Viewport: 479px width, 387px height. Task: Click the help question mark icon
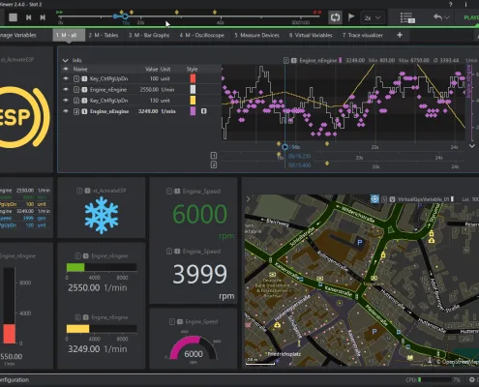point(450,4)
